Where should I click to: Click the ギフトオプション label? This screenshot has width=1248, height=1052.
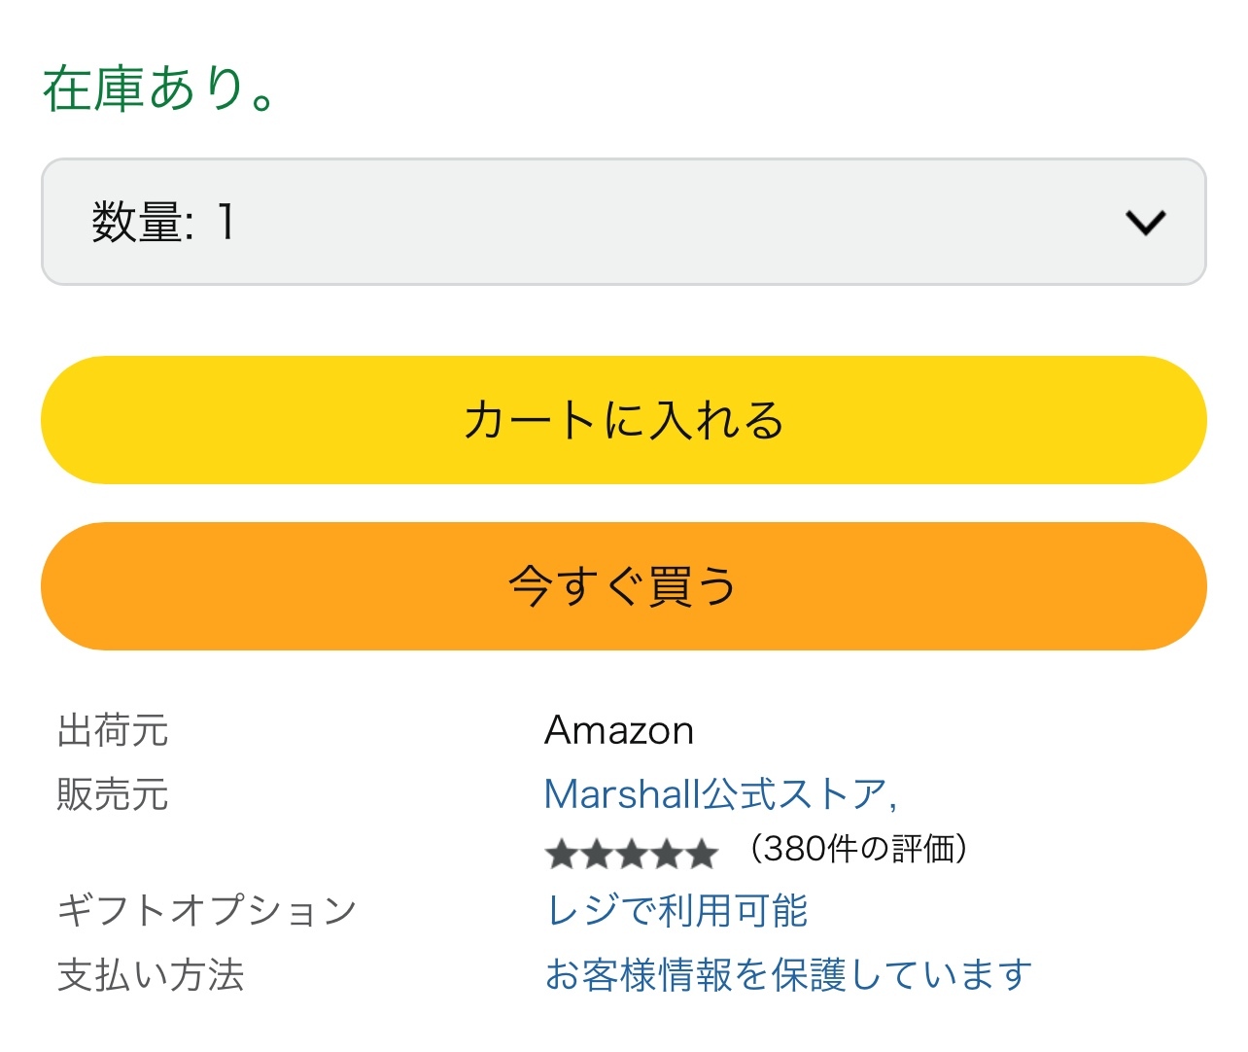207,911
